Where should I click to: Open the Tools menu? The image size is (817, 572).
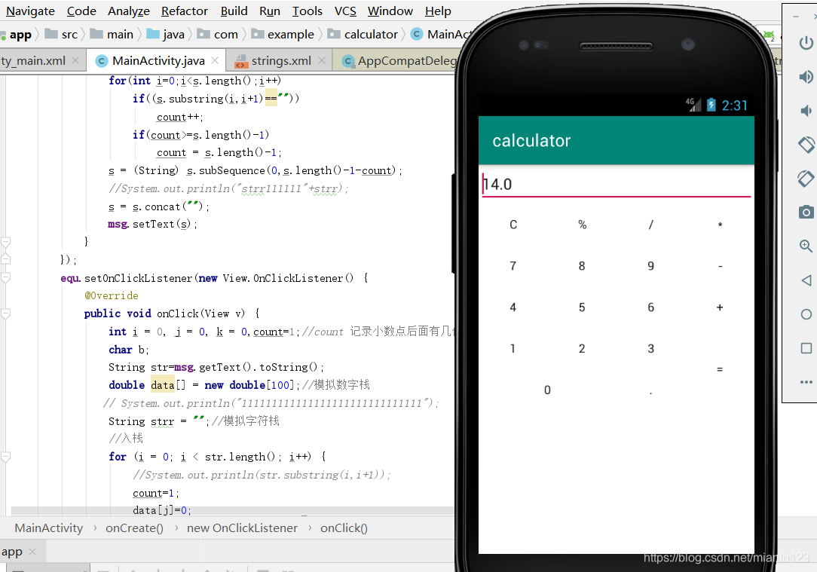click(x=307, y=11)
